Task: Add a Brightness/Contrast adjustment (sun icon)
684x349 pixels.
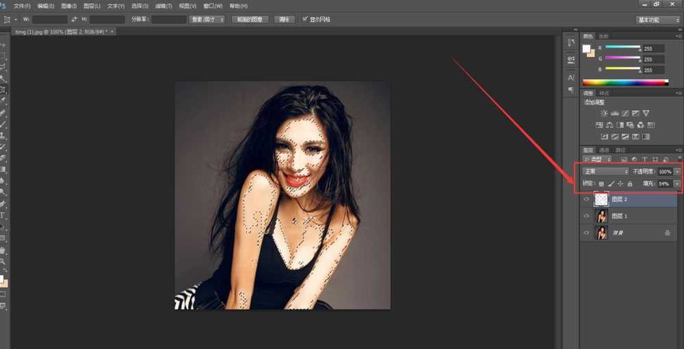Action: 603,113
